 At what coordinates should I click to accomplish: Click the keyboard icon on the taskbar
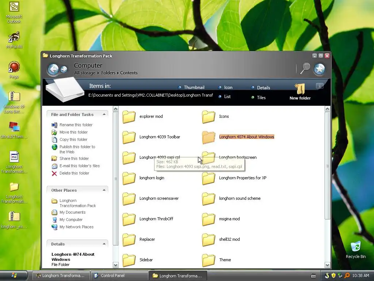tap(313, 276)
